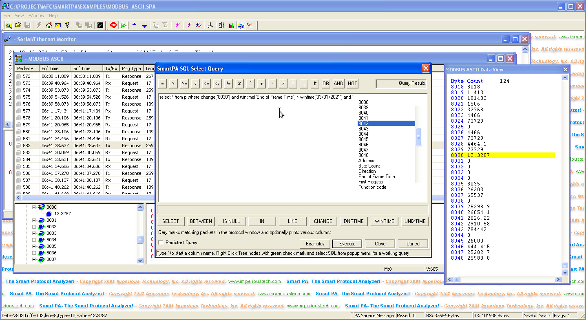Click the blue cube icon beside 12.3287
Viewport: 586px width, 320px height.
(49, 214)
